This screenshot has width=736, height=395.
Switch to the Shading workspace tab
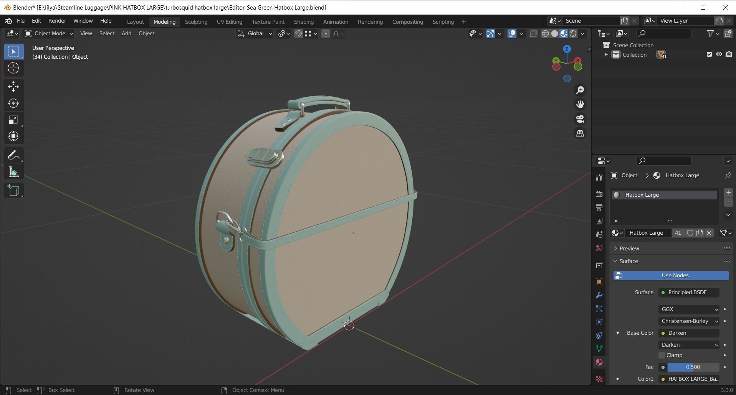pyautogui.click(x=304, y=22)
